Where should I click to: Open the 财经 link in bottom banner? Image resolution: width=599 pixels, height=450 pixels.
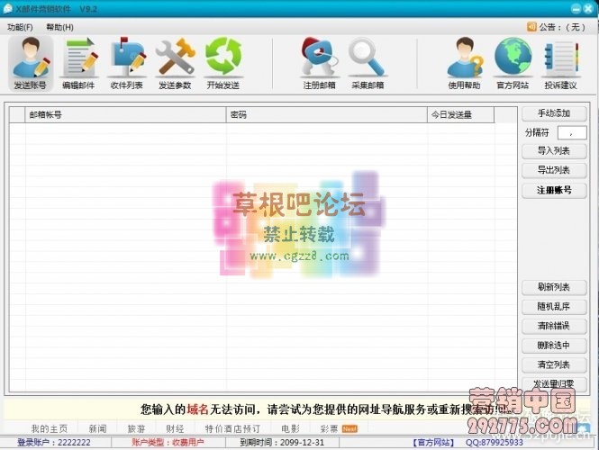click(175, 428)
